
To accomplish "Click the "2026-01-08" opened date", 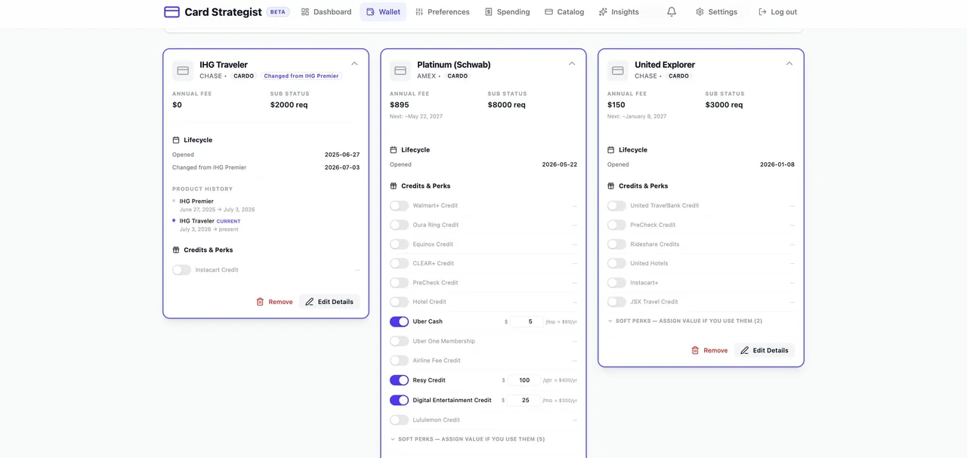I will tap(777, 164).
